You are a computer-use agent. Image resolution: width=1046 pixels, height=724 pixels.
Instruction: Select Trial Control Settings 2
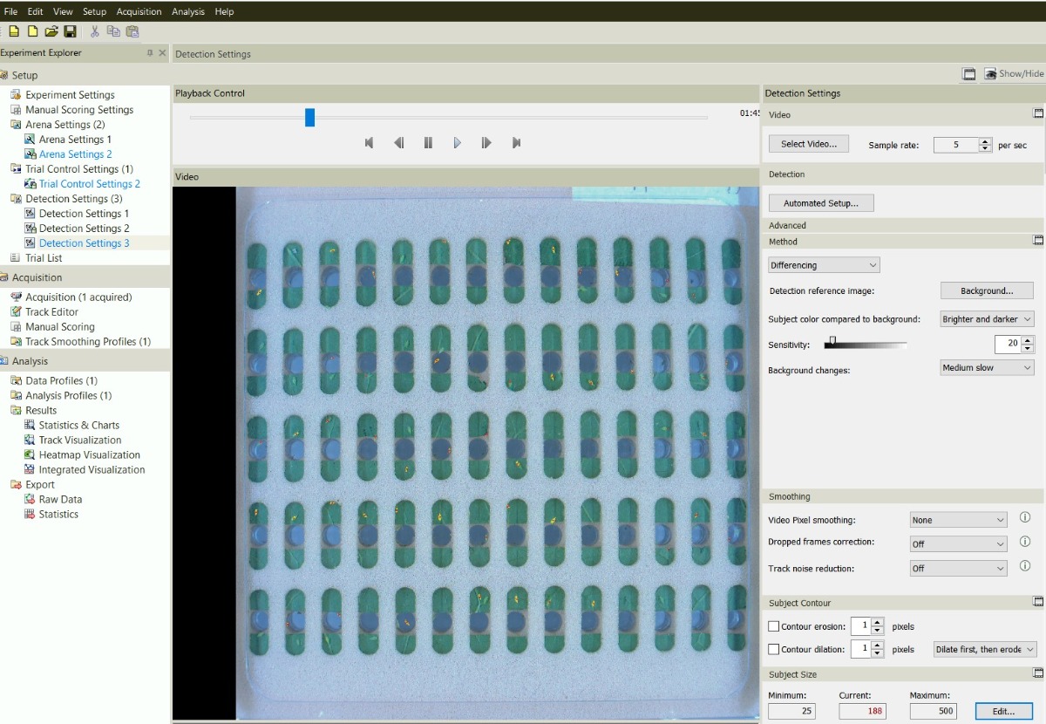tap(90, 184)
